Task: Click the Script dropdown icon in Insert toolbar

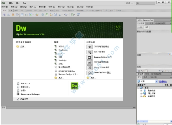Action: pos(66,15)
